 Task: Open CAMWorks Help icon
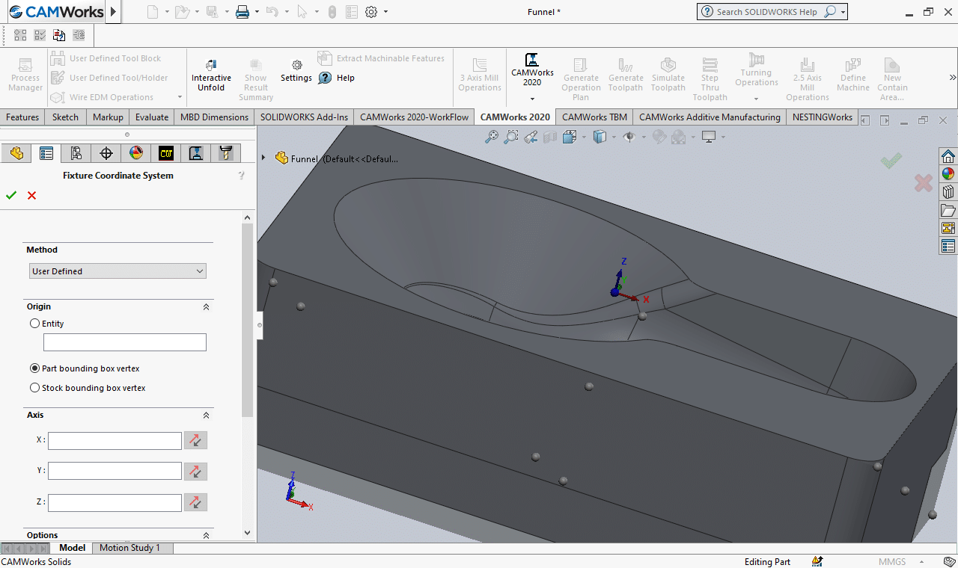(x=325, y=78)
